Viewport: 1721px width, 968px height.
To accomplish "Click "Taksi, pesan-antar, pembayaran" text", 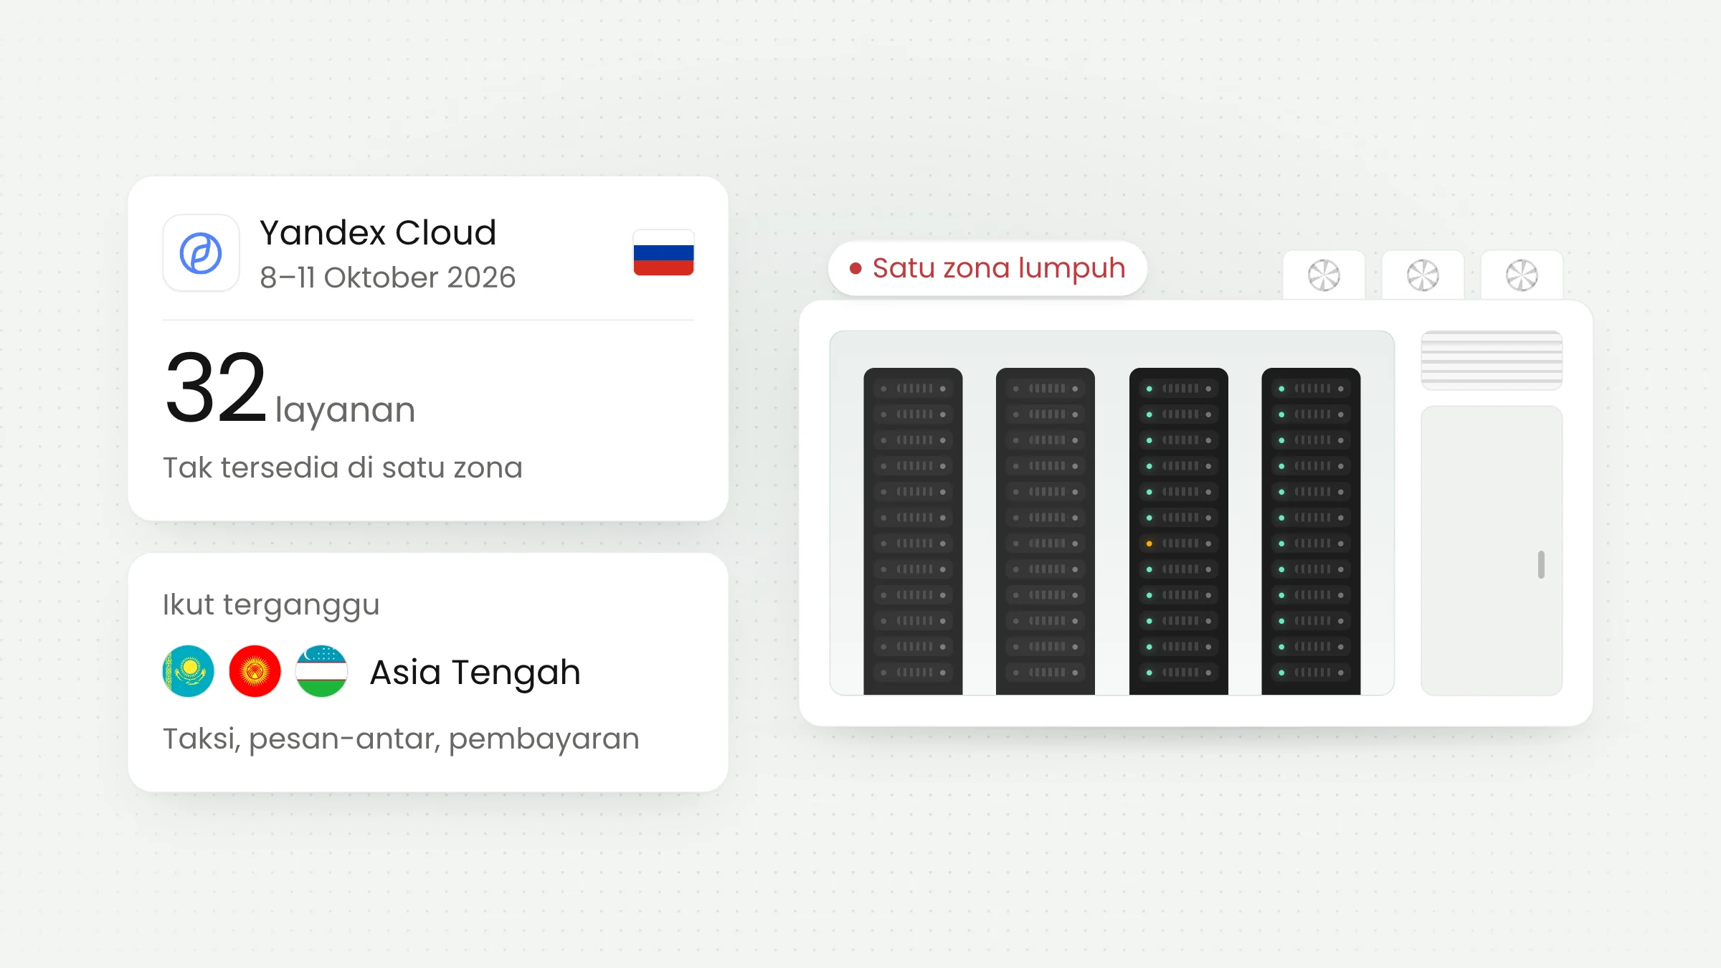I will [x=401, y=739].
